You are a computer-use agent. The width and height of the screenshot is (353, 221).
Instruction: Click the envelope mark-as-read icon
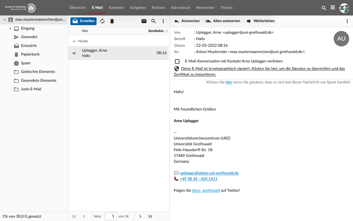point(144,21)
